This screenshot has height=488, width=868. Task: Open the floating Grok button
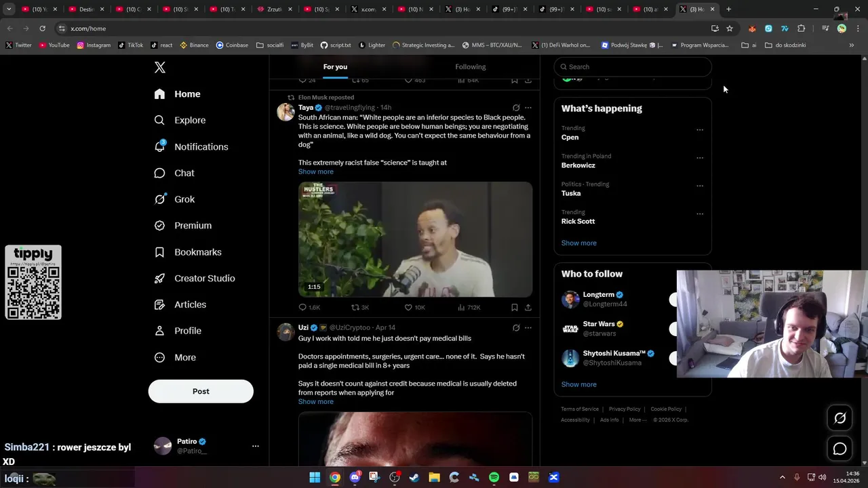click(840, 418)
